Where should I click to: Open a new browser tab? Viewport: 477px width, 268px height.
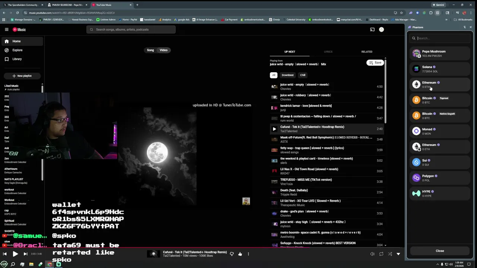137,5
